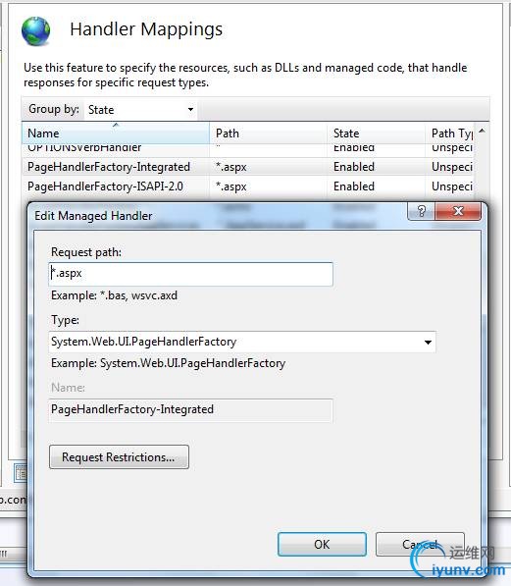Confirm with the OK button

[322, 544]
